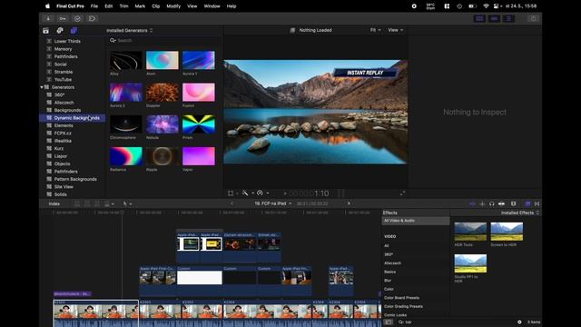Toggle the Effects browser button
The width and height of the screenshot is (581, 327).
pos(527,203)
